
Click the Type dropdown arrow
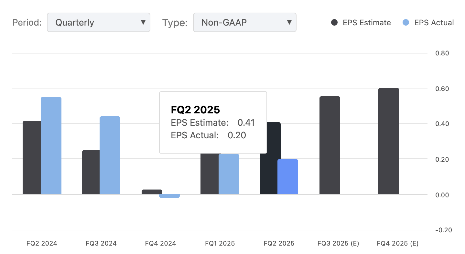tap(289, 22)
